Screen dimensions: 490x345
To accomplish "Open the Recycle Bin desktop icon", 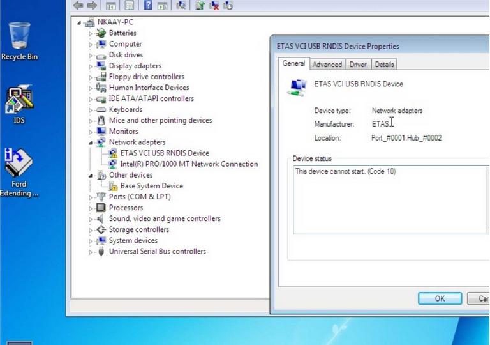I will click(x=19, y=40).
